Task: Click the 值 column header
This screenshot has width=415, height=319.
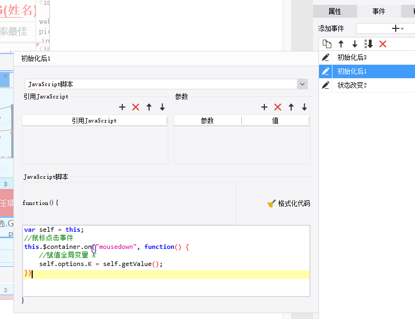Action: (x=275, y=120)
